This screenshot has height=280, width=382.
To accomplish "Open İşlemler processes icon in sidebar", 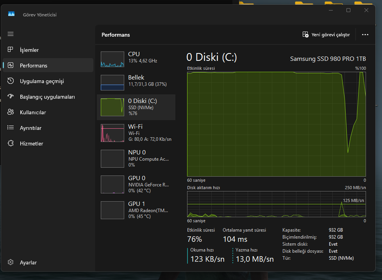I will 11,50.
